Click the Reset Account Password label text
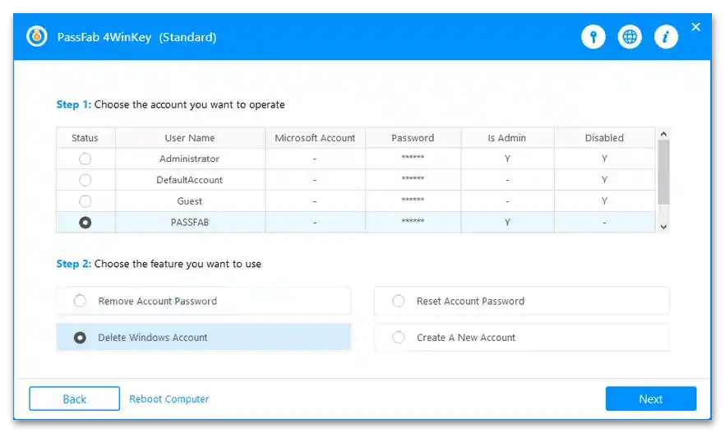 (471, 302)
